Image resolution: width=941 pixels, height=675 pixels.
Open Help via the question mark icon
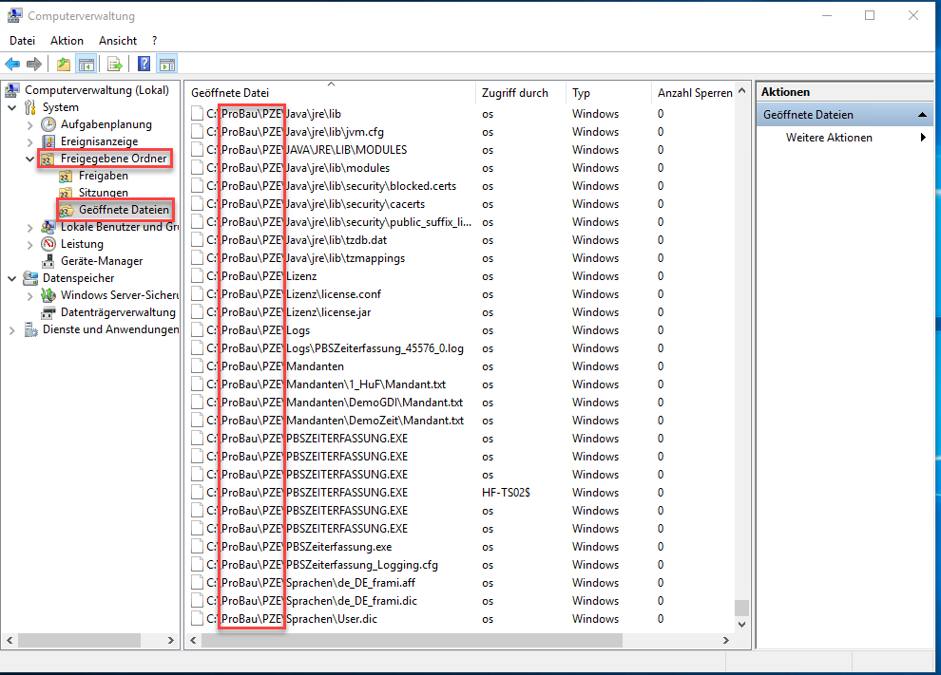144,64
